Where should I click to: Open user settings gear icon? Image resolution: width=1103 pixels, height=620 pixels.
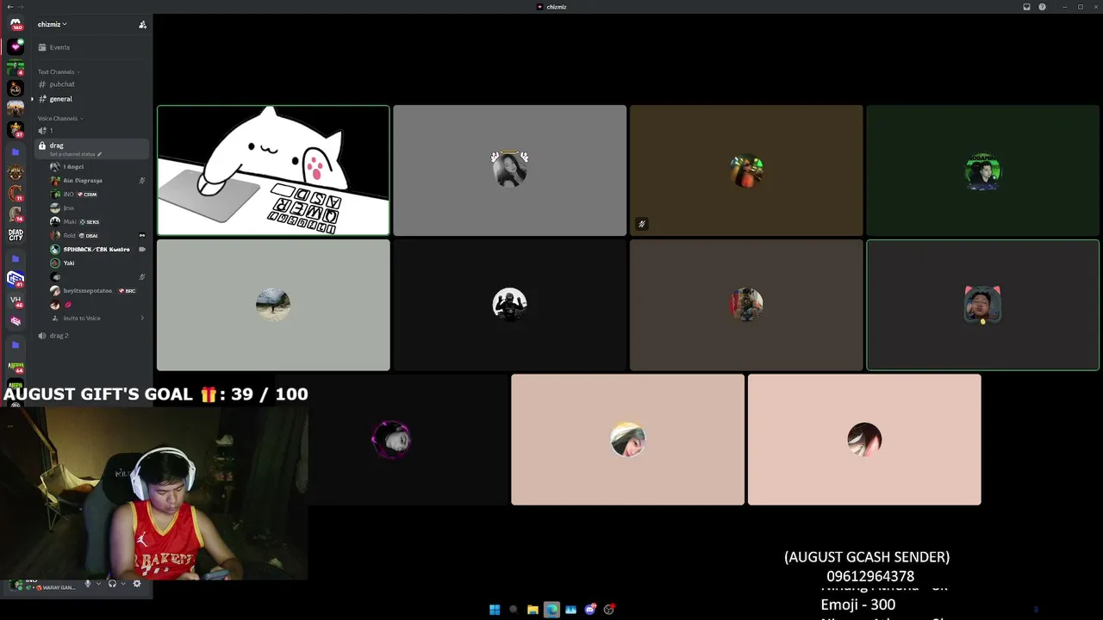coord(136,584)
